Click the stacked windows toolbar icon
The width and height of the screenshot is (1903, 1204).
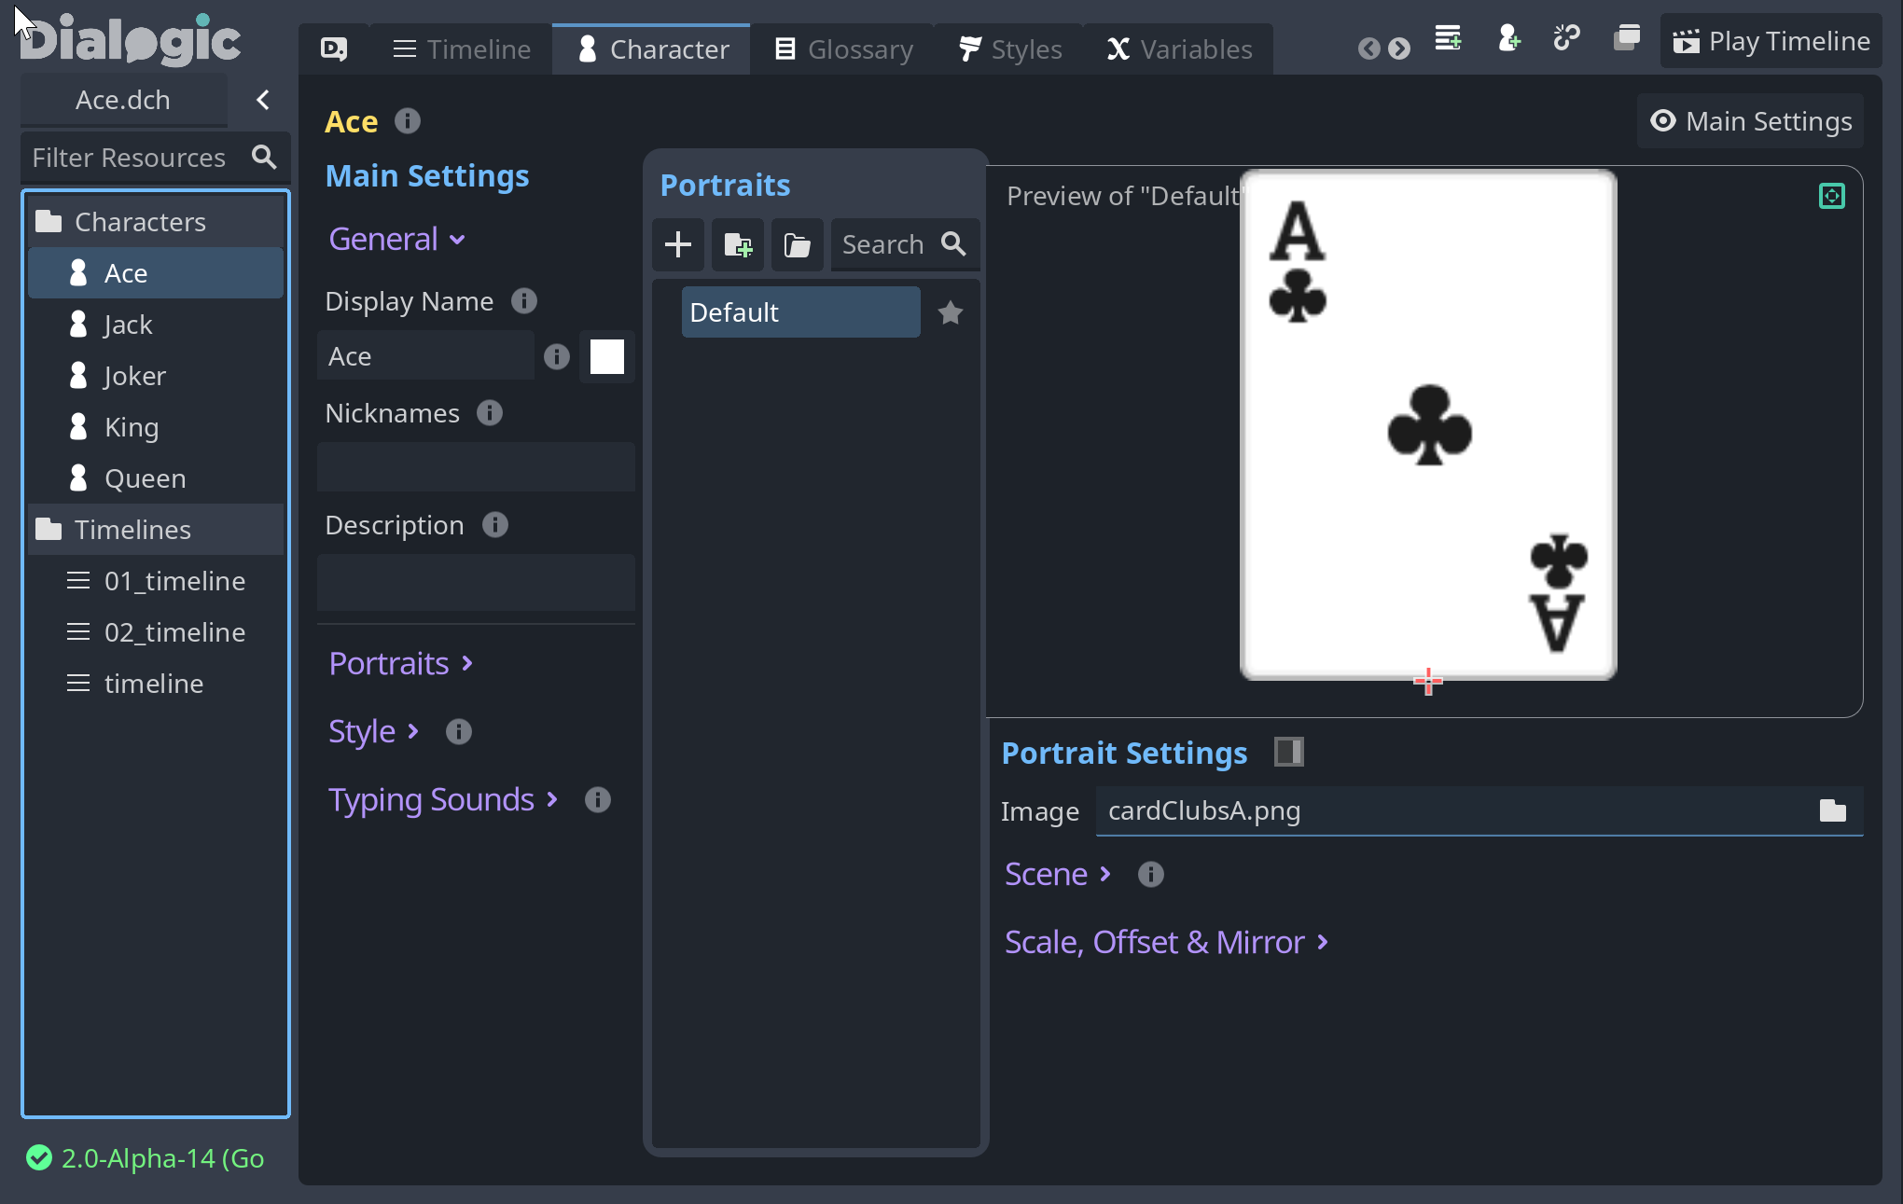(x=1627, y=38)
